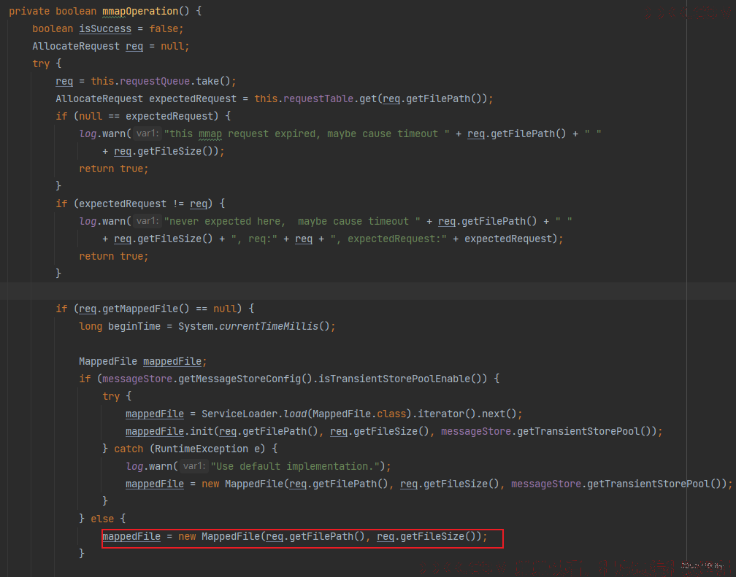This screenshot has width=736, height=577.
Task: Click getFilePath() in the else-branch MappedFile constructor
Action: (327, 536)
